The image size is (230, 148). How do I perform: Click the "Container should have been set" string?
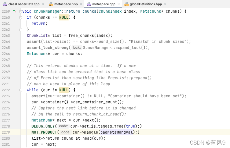coord(145,96)
